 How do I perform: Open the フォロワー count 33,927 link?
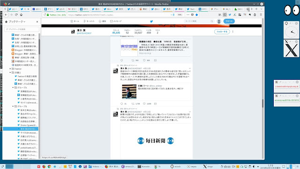(x=138, y=31)
